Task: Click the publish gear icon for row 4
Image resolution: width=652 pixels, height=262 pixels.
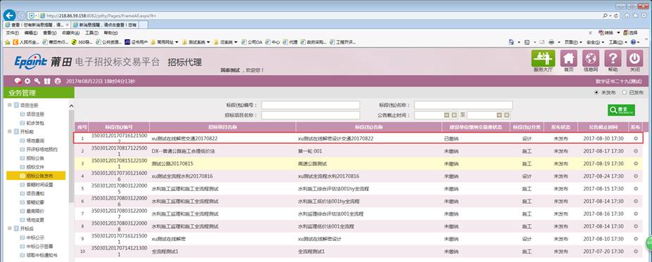Action: (x=635, y=176)
